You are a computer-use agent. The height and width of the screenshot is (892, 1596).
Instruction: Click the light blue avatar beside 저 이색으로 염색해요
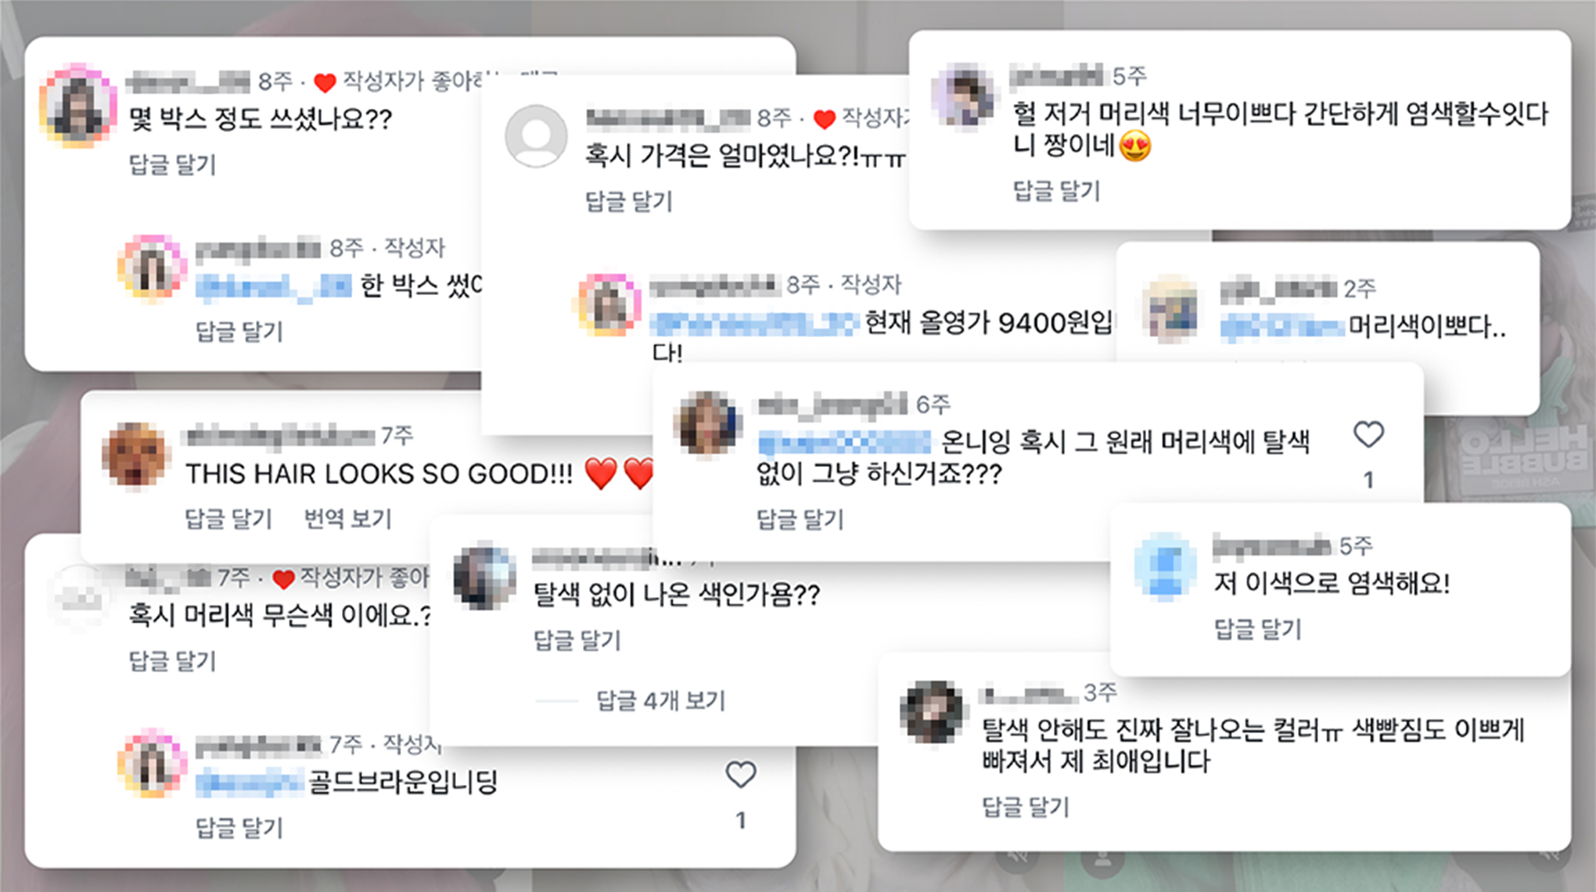tap(1166, 566)
